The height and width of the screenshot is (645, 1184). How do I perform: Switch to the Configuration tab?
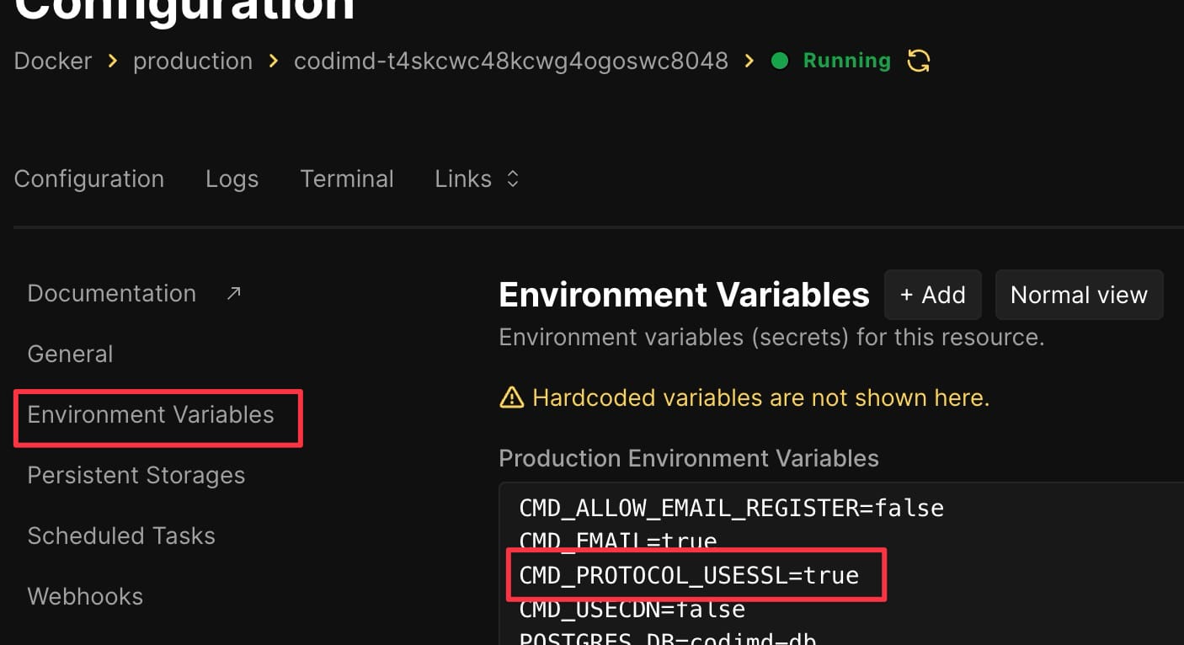[x=89, y=179]
